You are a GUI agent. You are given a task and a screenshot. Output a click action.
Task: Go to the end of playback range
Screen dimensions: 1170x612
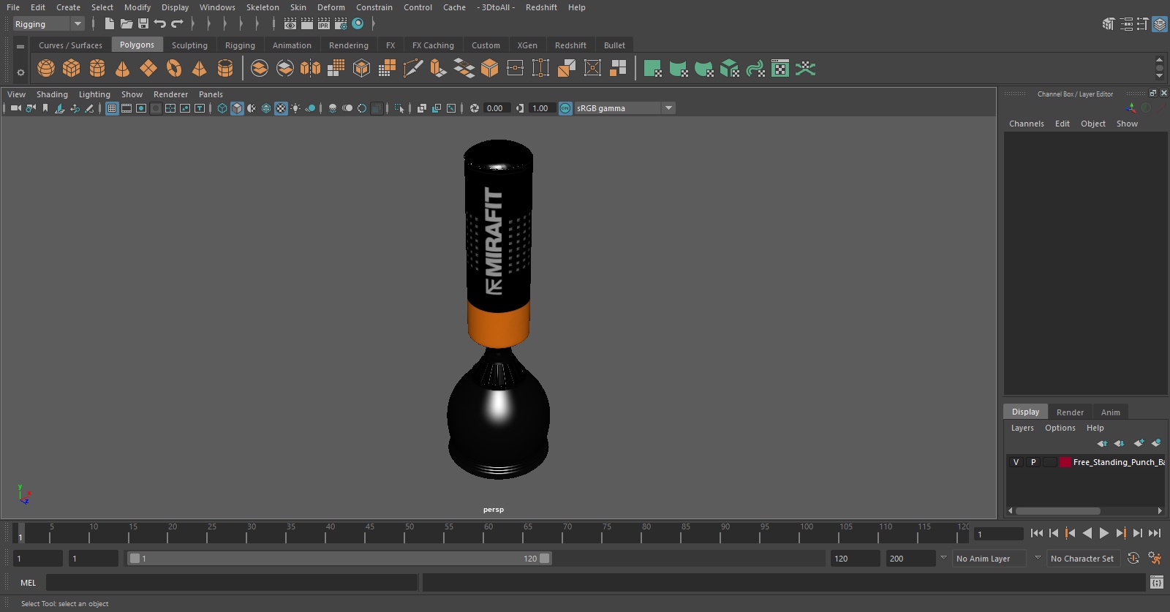pos(1155,534)
